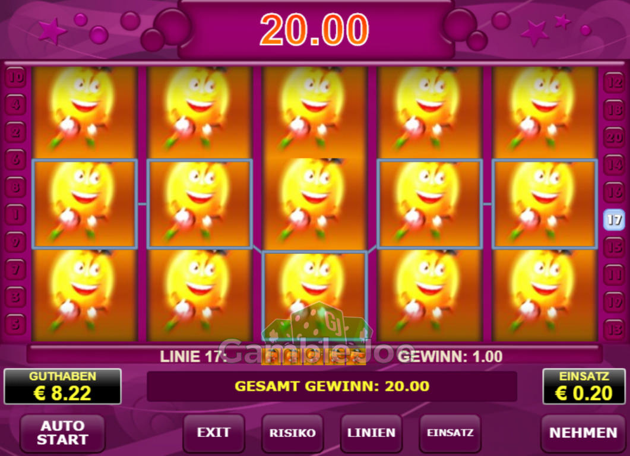This screenshot has width=630, height=456.
Task: Select payline 20 indicator
Action: click(x=614, y=137)
